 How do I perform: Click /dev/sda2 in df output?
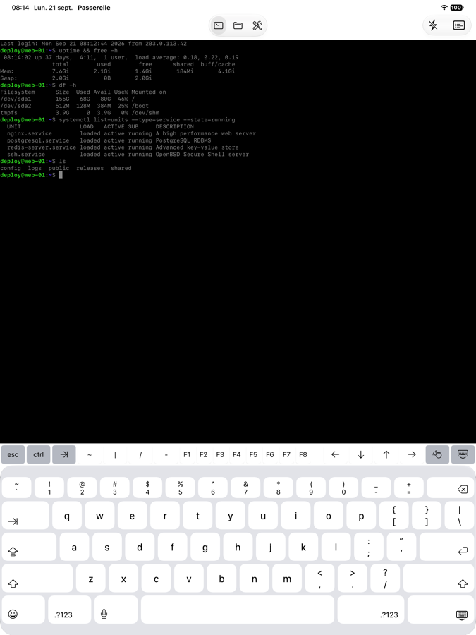click(16, 106)
